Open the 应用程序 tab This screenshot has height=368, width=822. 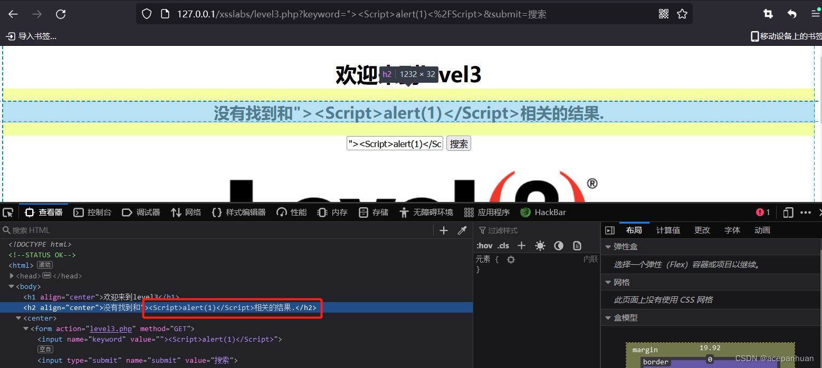tap(487, 212)
